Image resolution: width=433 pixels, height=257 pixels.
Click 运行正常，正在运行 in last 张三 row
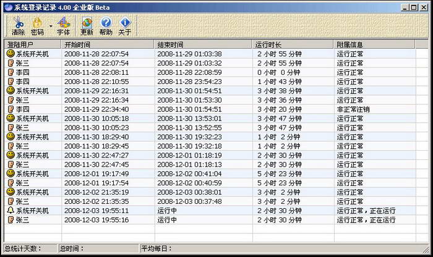(x=366, y=220)
